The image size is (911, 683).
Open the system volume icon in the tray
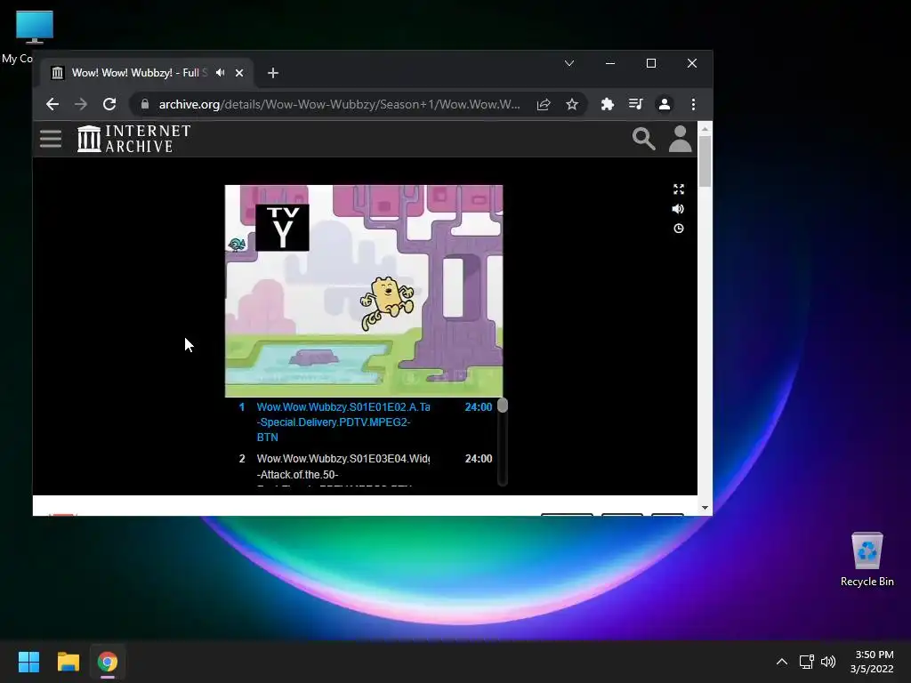tap(828, 662)
